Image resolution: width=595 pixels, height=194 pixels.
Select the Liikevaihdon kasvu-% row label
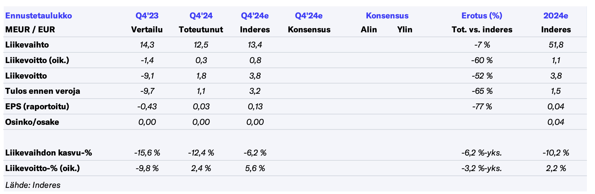[x=49, y=153]
